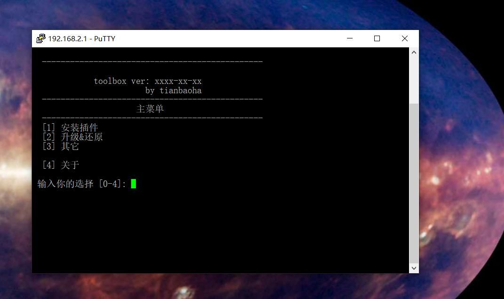The image size is (504, 299).
Task: Click menu line "[1] 安装插件"
Action: (70, 127)
